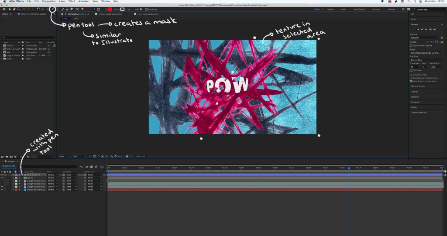447x236 pixels.
Task: Hide the Shape Layer 1 eye toggle
Action: coord(3,175)
